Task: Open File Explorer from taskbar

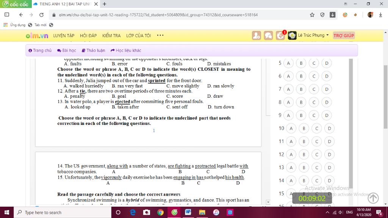Action: (x=202, y=212)
